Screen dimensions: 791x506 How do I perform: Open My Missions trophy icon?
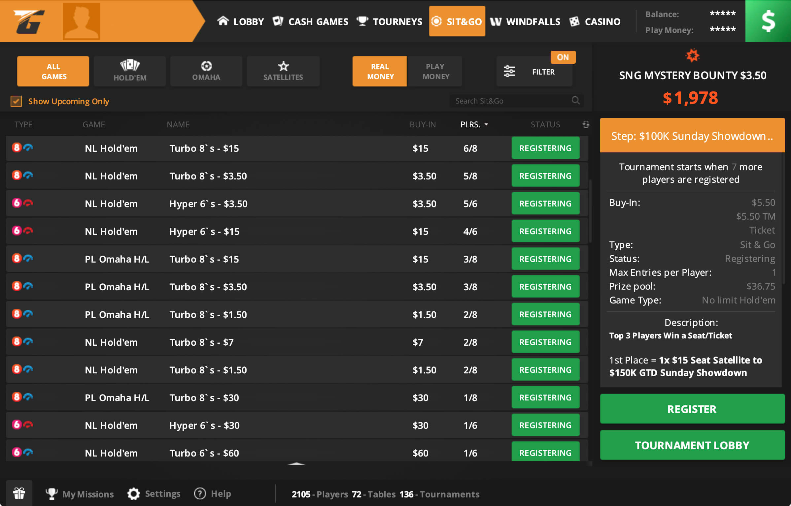[x=52, y=494]
